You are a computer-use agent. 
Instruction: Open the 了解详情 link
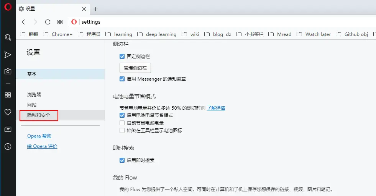pyautogui.click(x=216, y=108)
